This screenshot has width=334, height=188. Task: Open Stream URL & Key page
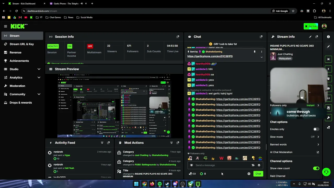point(22,44)
